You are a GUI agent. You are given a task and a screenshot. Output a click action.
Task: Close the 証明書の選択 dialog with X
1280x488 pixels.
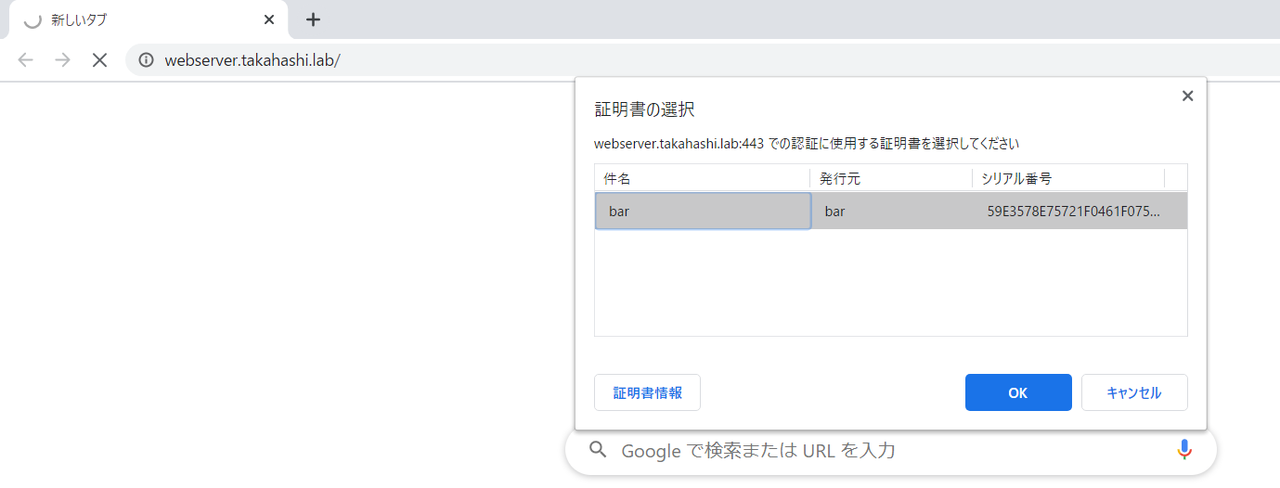click(1187, 96)
